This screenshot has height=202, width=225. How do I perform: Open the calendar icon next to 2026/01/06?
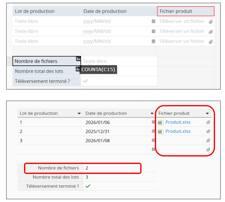[x=153, y=123]
